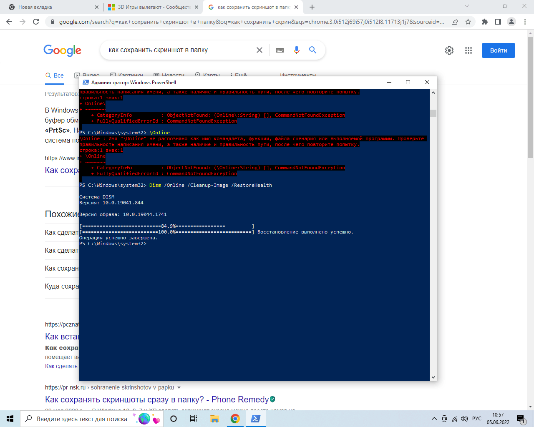Close the Новая вкладка tab
534x427 pixels.
pos(97,7)
